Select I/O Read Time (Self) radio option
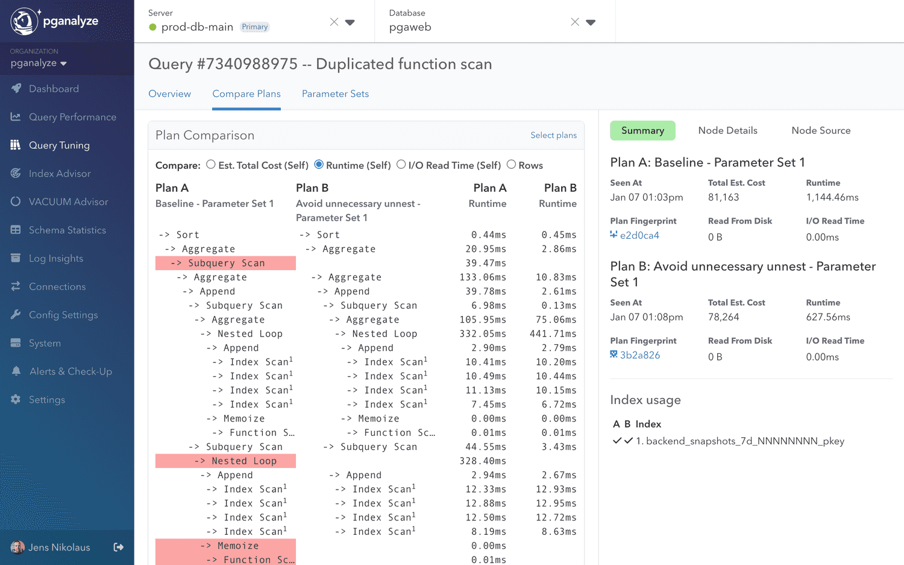The width and height of the screenshot is (904, 565). [x=401, y=165]
